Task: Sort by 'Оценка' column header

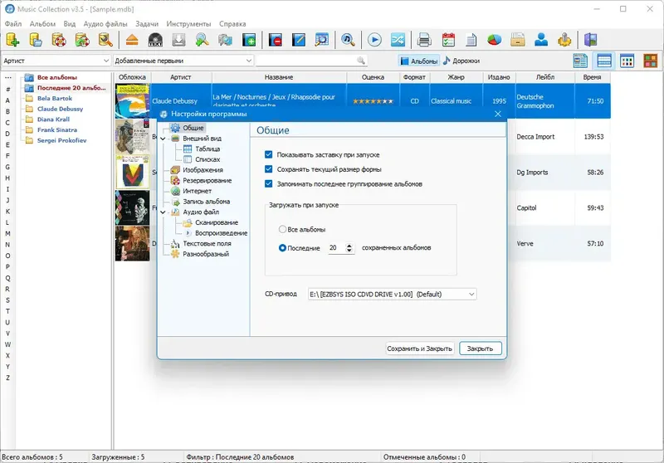Action: pyautogui.click(x=373, y=77)
